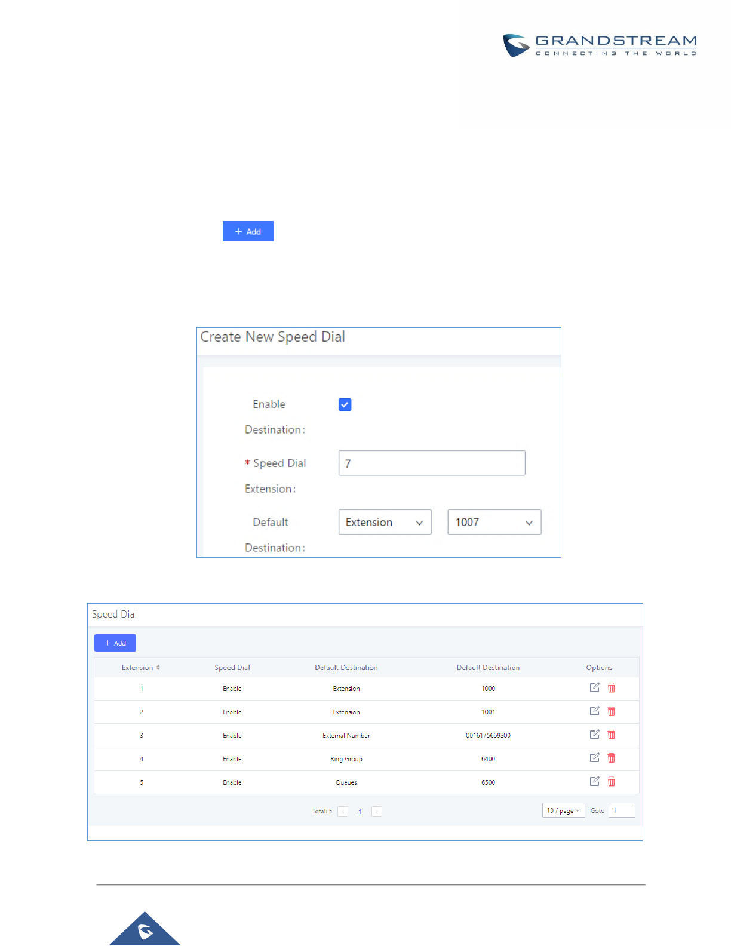Change the 10 / page selector

[x=563, y=810]
